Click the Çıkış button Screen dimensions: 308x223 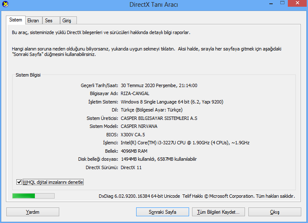tap(275, 212)
